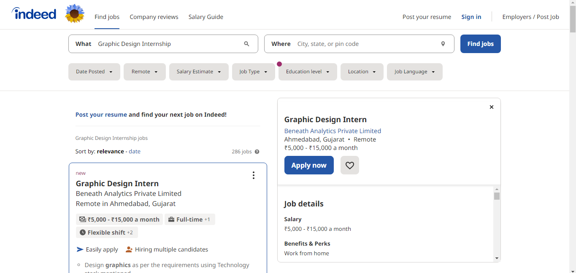Screen dimensions: 576x273
Task: Open Employers / Post Job link
Action: pyautogui.click(x=530, y=17)
